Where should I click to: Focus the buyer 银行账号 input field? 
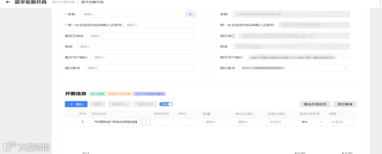point(140,68)
